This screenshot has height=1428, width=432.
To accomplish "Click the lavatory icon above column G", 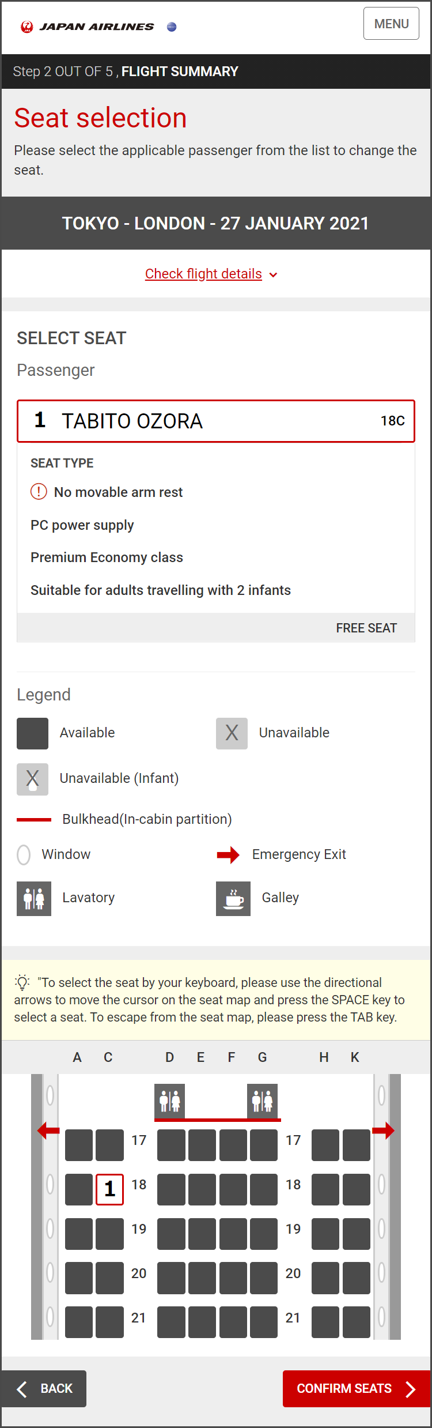I will 263,1101.
